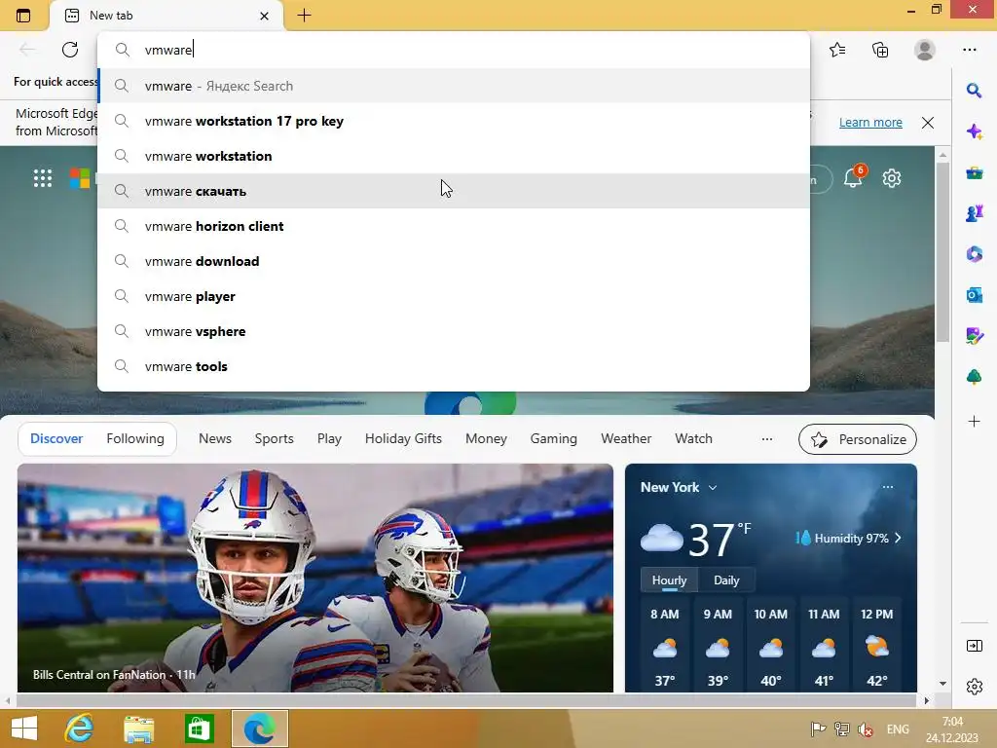Screen dimensions: 997x748
Task: Open the sidebar Search icon
Action: tap(974, 91)
